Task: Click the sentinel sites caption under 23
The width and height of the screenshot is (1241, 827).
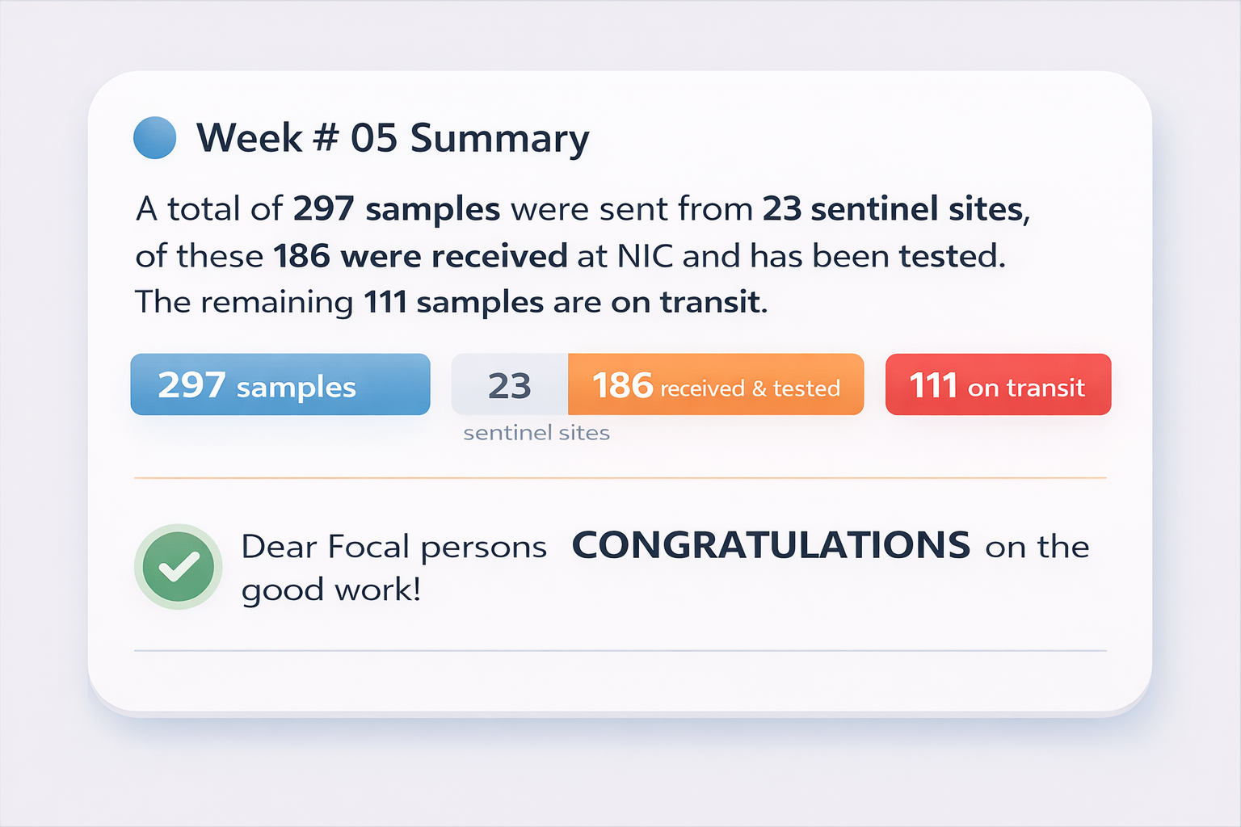Action: (536, 433)
